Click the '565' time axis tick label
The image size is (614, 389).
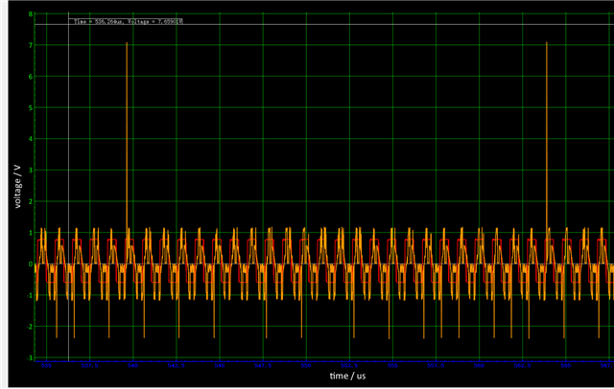(565, 366)
